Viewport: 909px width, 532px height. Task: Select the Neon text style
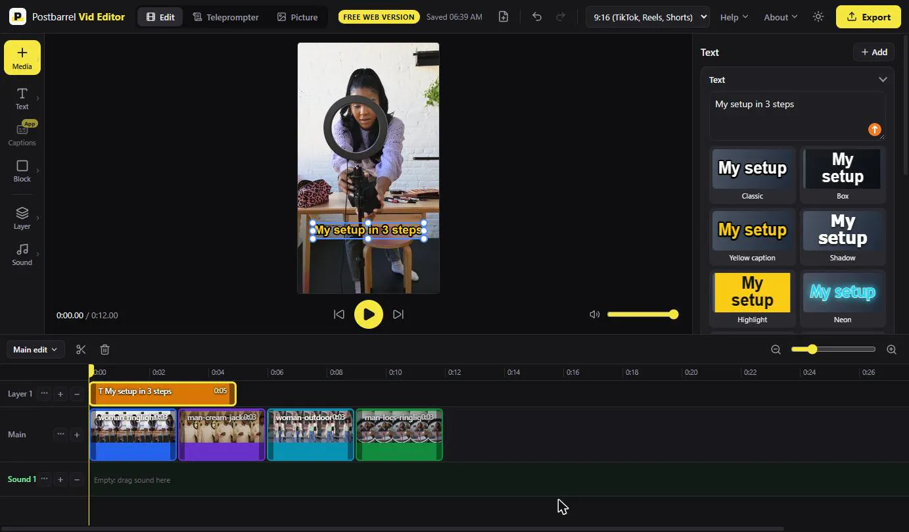843,299
